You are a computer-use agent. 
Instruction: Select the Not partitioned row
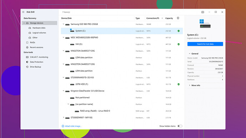[122, 97]
